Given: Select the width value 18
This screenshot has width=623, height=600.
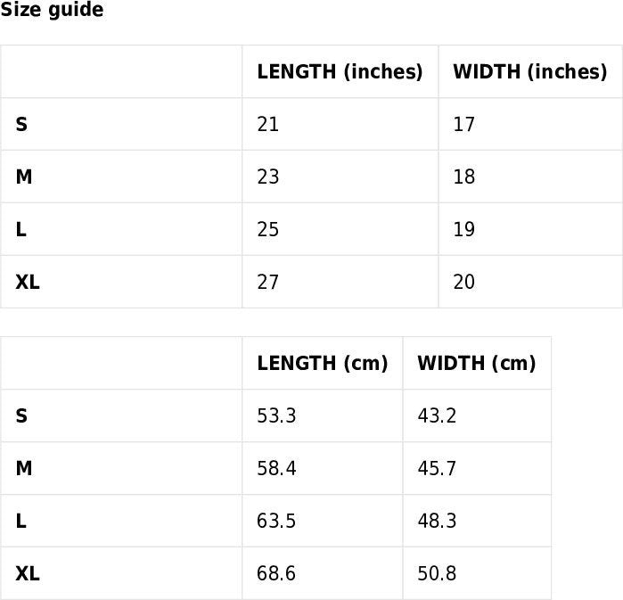Looking at the screenshot, I should pos(463,177).
